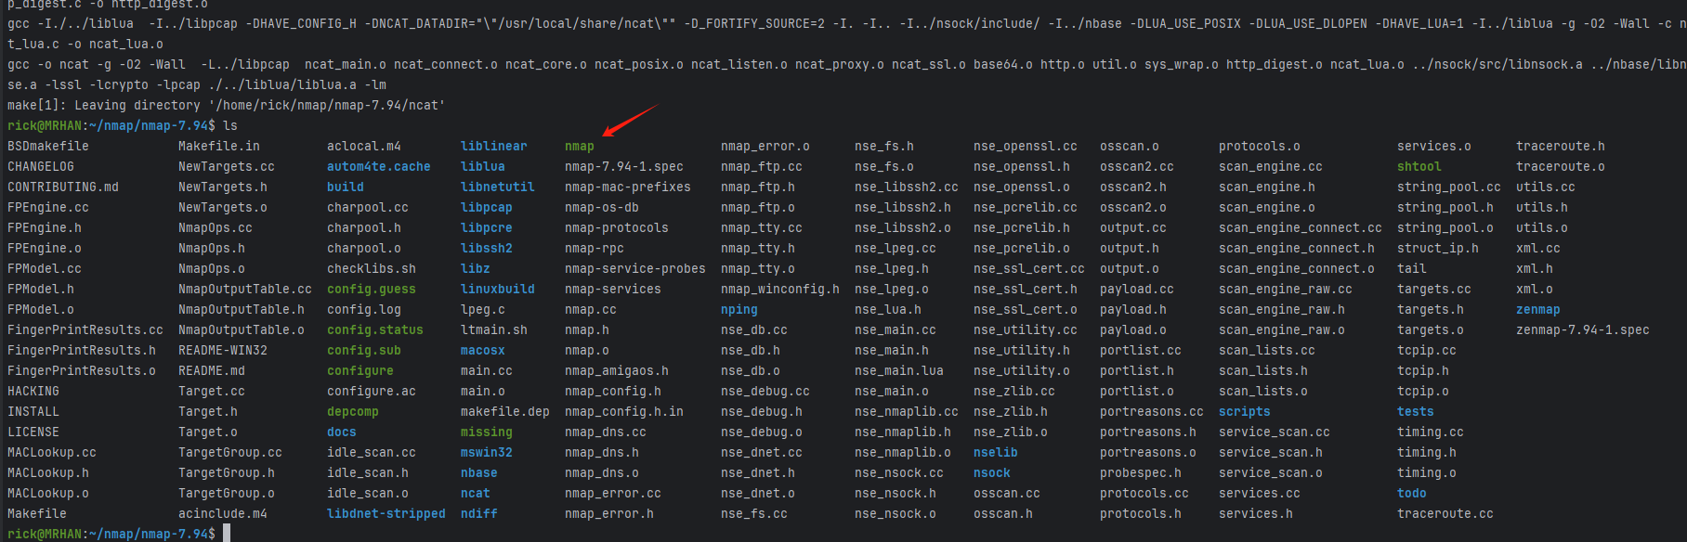Click the zenmap directory entry
This screenshot has height=542, width=1687.
point(1537,310)
